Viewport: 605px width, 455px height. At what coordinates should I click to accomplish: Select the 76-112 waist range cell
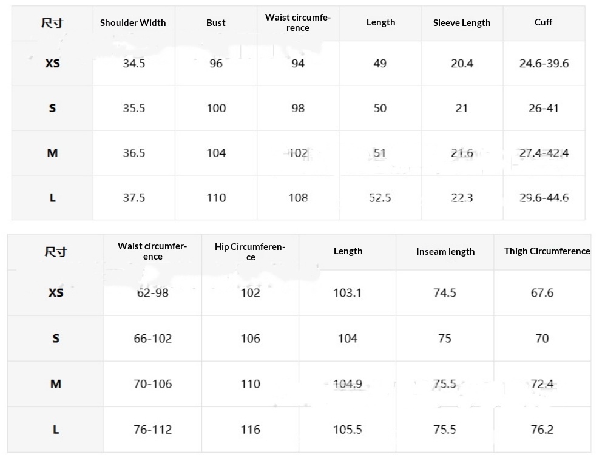click(x=153, y=430)
